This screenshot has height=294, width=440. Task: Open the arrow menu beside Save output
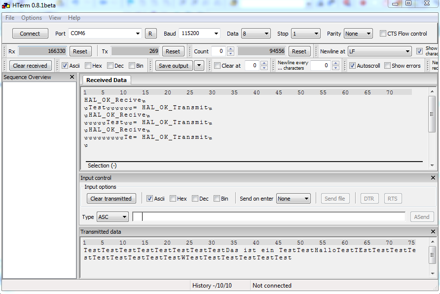(199, 66)
